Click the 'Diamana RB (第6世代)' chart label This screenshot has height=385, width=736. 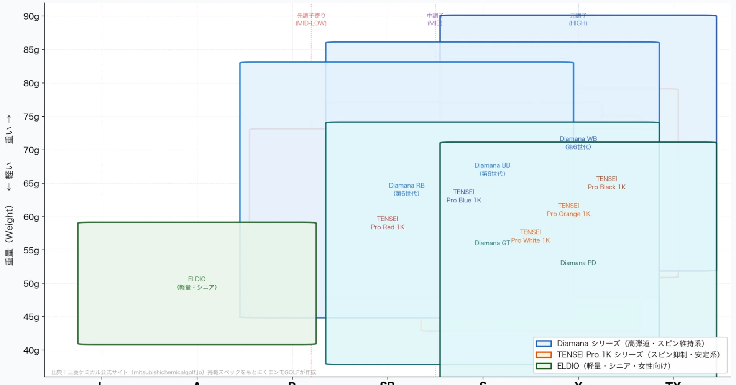pyautogui.click(x=407, y=189)
